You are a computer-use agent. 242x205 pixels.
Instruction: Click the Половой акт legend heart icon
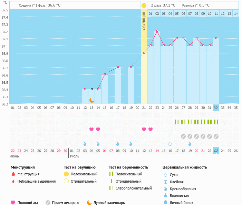pos(13,203)
